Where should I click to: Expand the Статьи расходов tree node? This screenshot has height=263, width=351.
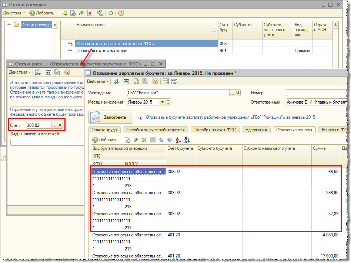click(x=9, y=25)
